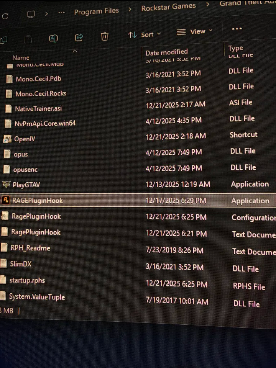Select the RAGEPluginHook application icon

pyautogui.click(x=6, y=200)
